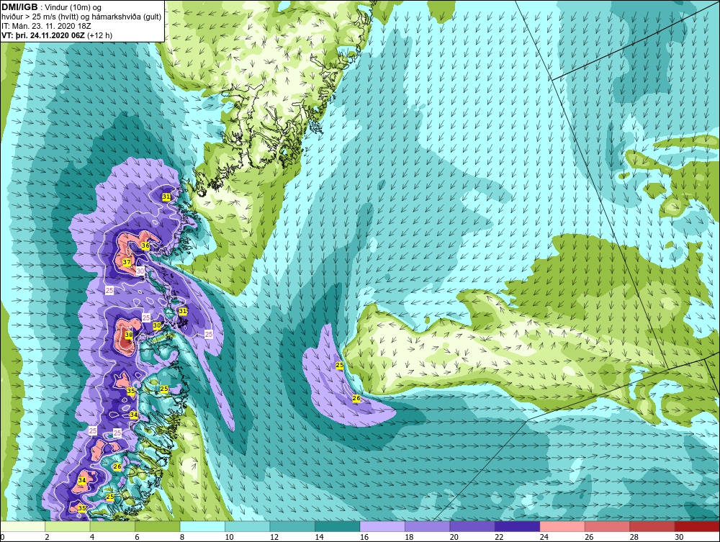Screen dimensions: 720x542
Task: Click the yellow 38 maximum gust label
Action: pos(129,335)
